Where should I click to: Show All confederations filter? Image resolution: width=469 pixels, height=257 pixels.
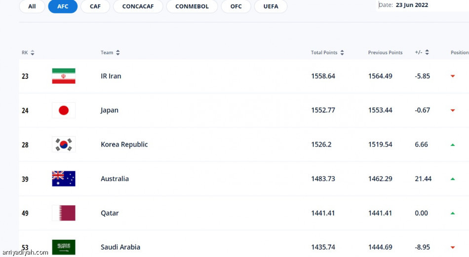(32, 6)
